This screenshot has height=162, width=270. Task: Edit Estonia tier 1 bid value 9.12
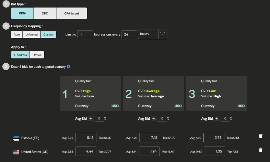[x=86, y=138]
